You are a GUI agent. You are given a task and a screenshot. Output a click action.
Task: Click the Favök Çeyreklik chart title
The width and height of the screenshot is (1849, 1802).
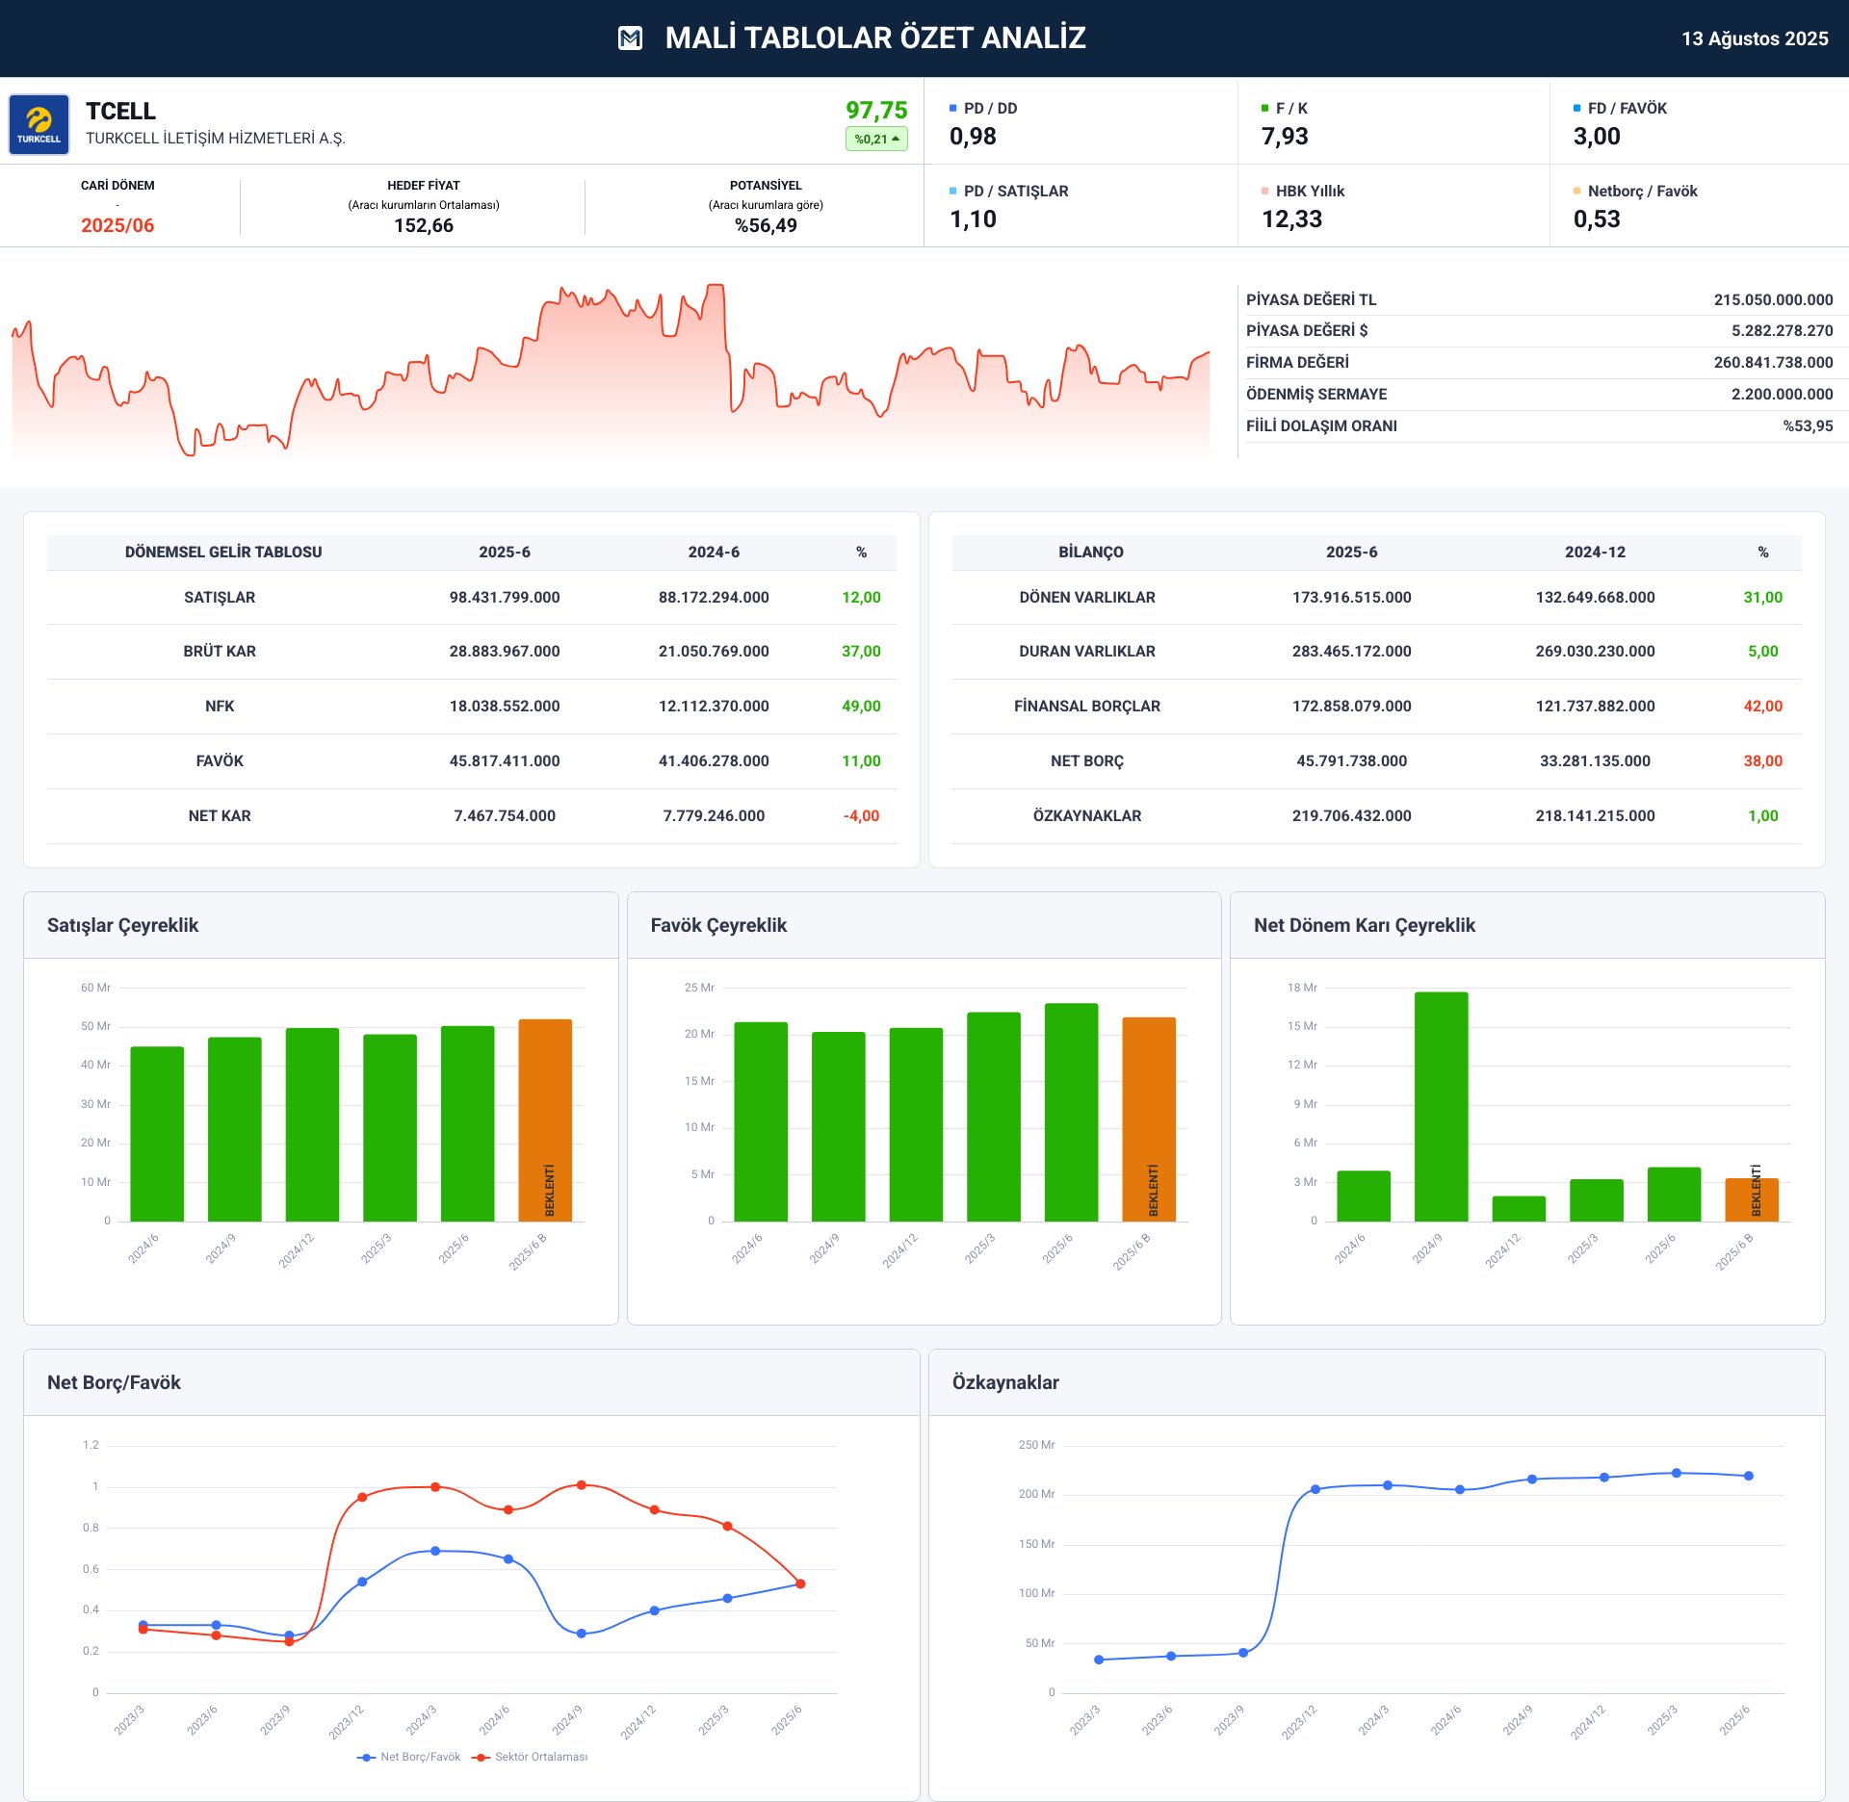coord(718,925)
